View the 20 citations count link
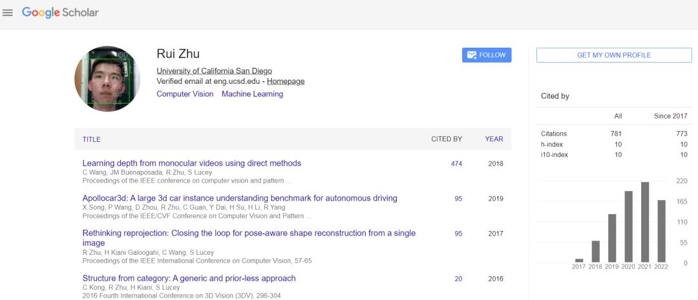Image resolution: width=698 pixels, height=300 pixels. coord(458,279)
